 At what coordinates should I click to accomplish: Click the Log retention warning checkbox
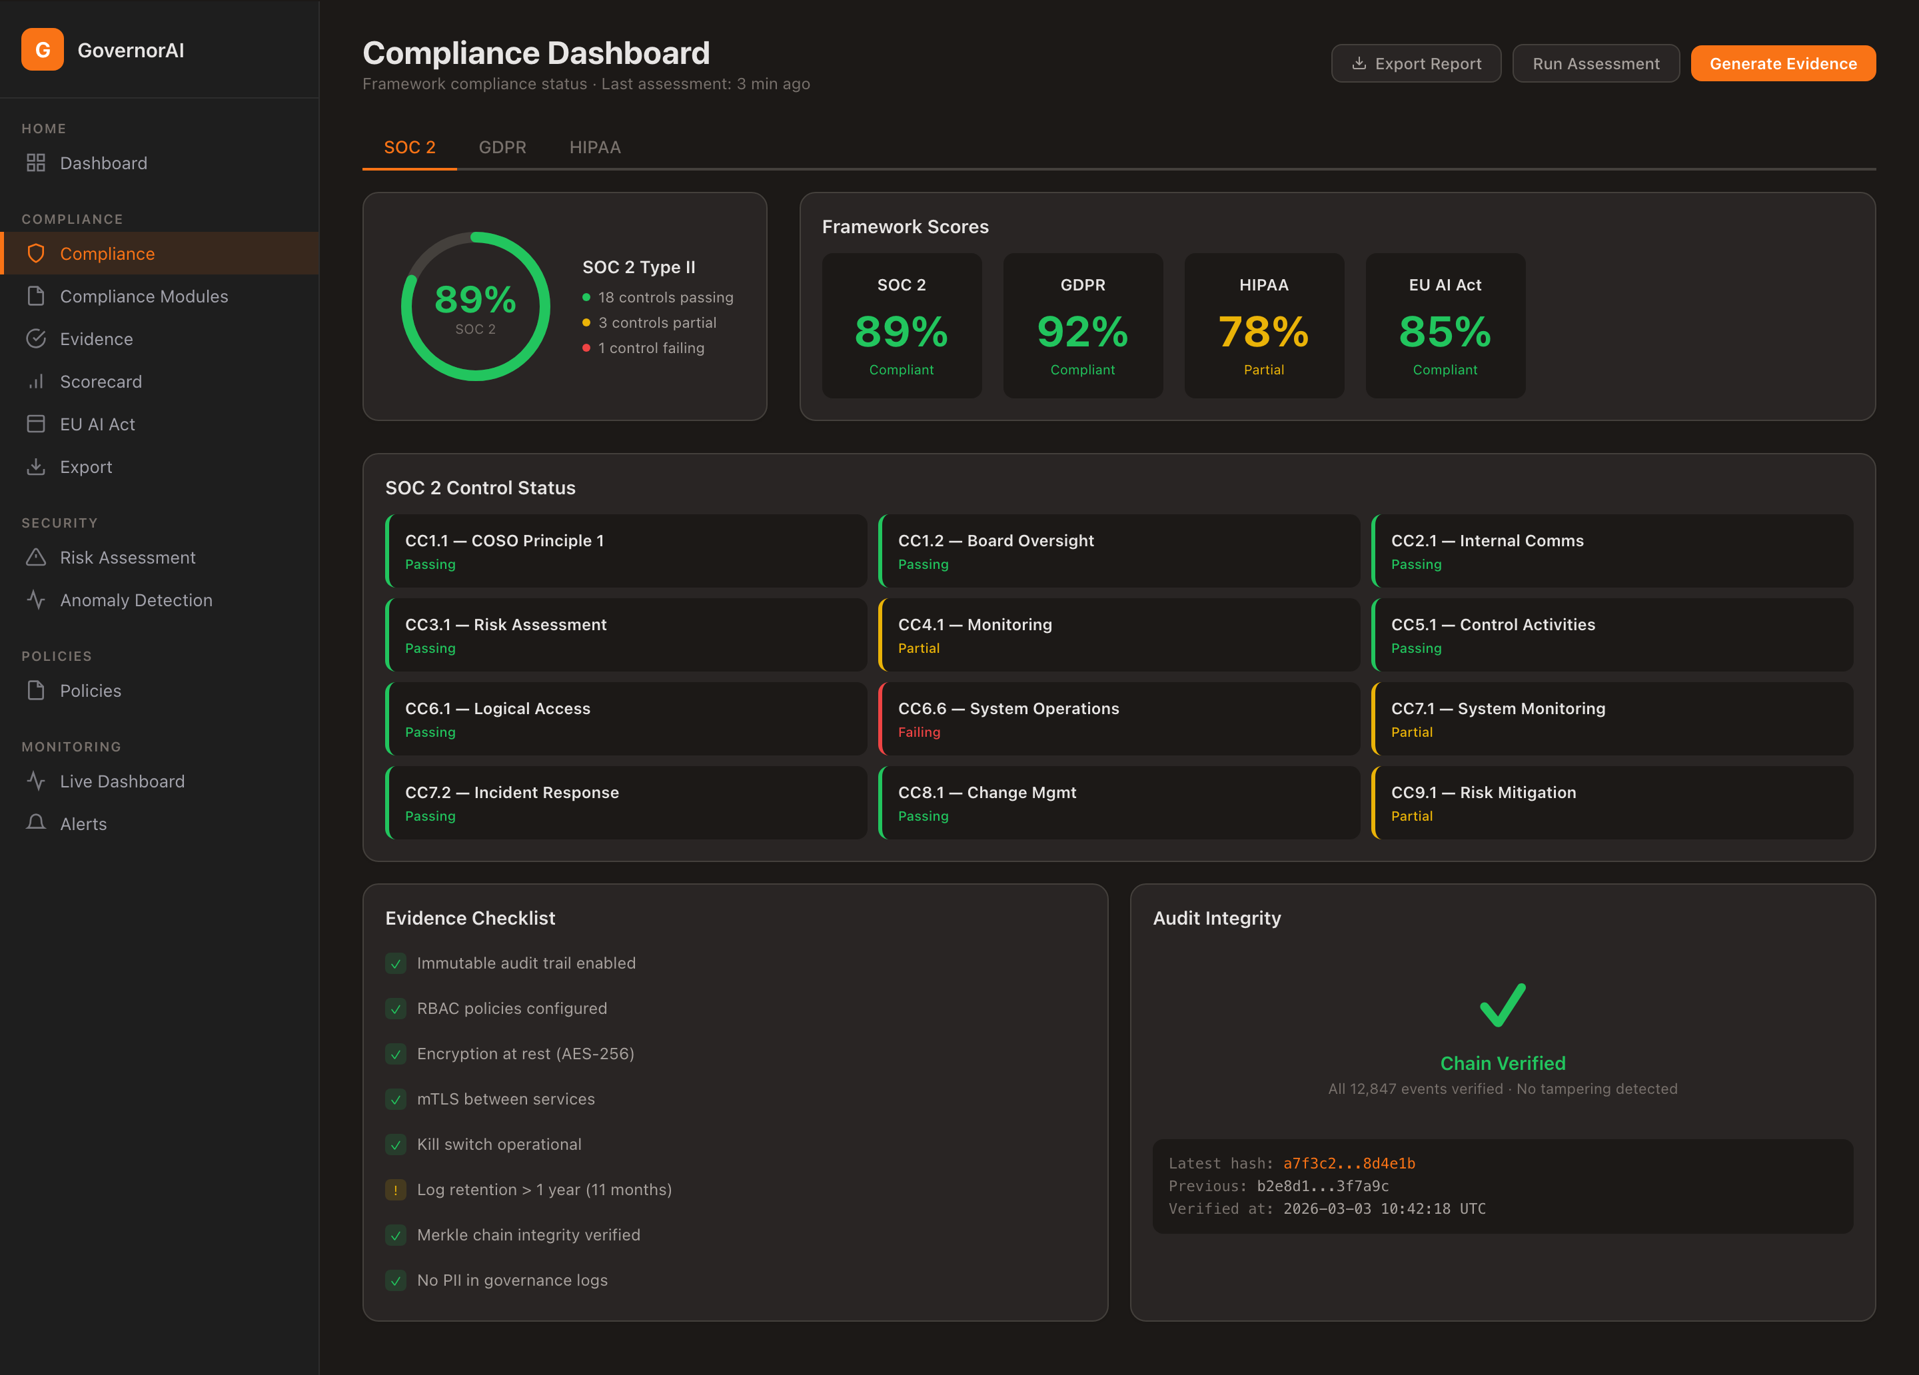point(395,1190)
